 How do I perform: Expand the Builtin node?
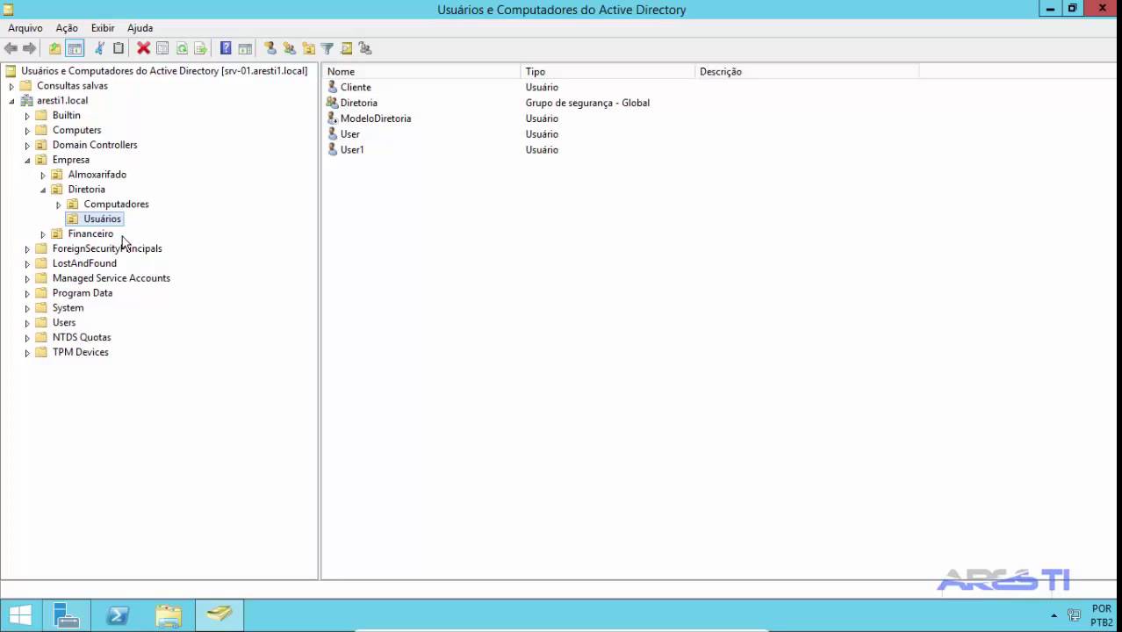pyautogui.click(x=27, y=116)
